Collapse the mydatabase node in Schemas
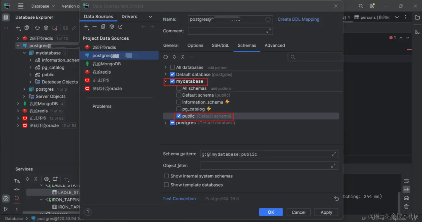This screenshot has width=422, height=222. pyautogui.click(x=166, y=81)
